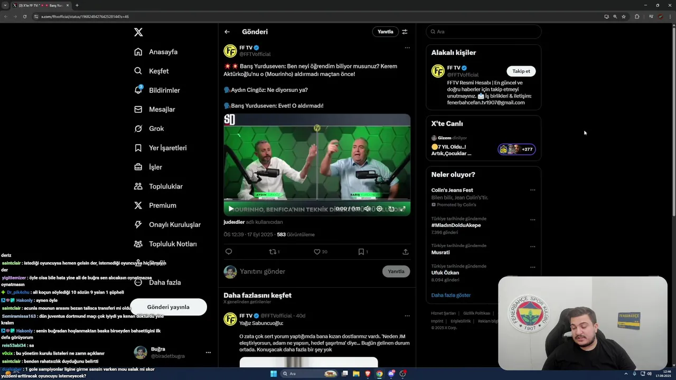Open Yer İşaretleri bookmarks
Image resolution: width=676 pixels, height=380 pixels.
click(x=161, y=148)
